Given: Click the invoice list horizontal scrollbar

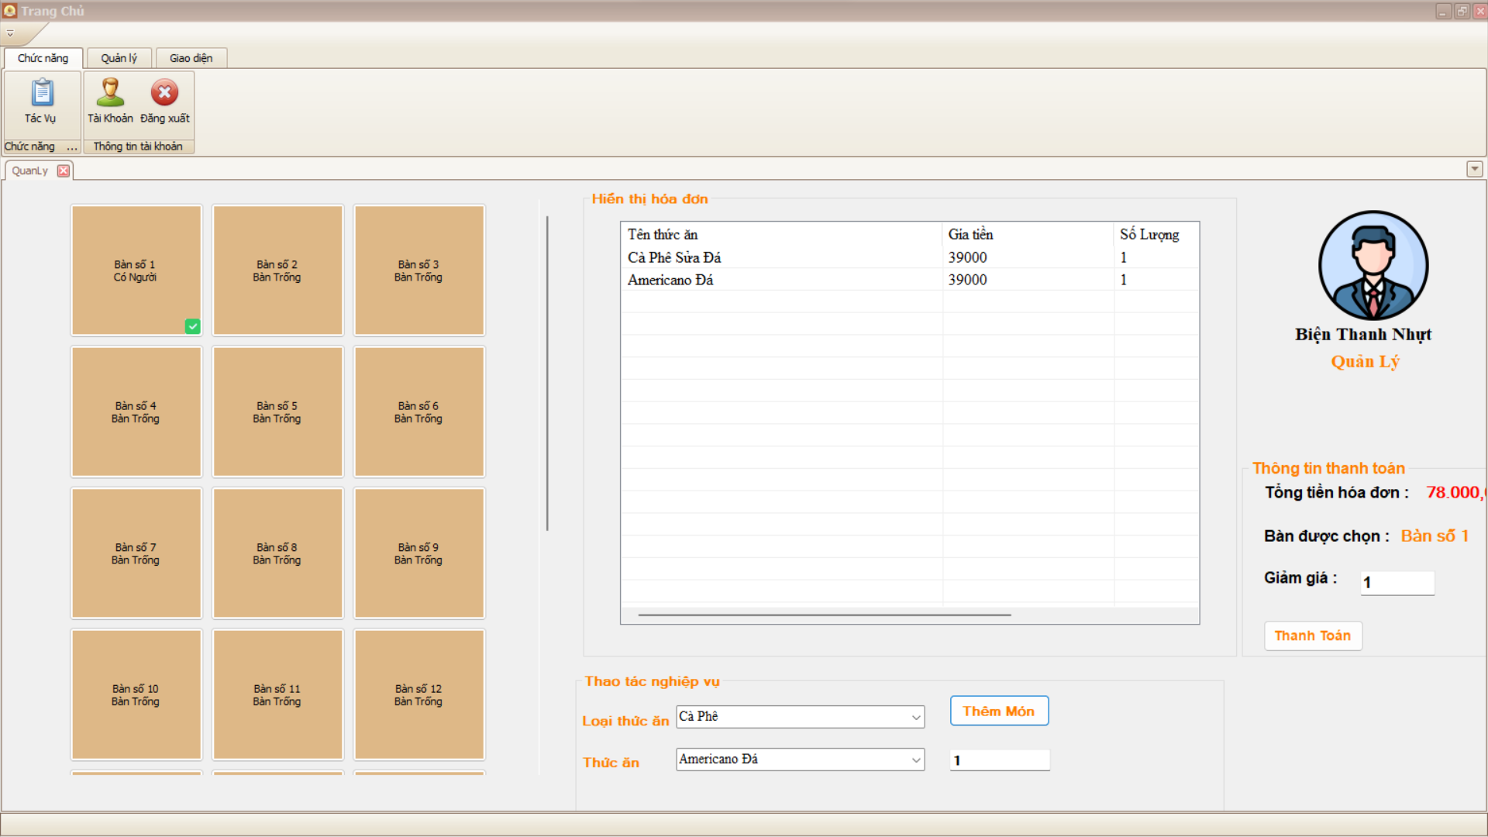Looking at the screenshot, I should tap(824, 615).
